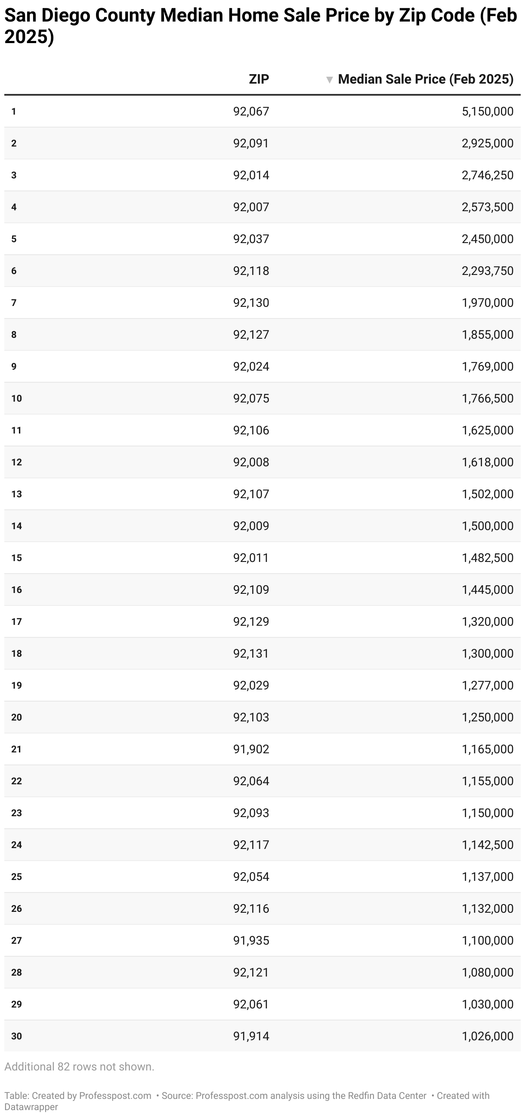Click the 1,142,500 price value
The image size is (525, 1117).
[x=487, y=845]
